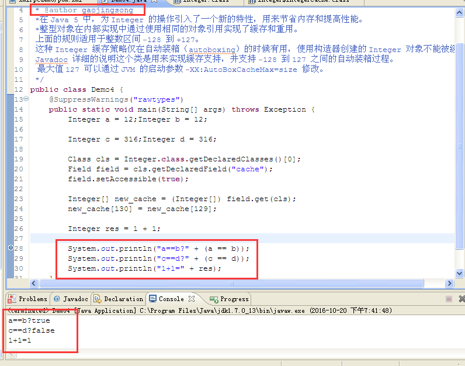The image size is (465, 366).
Task: Click the underlined word autoboxing in comment
Action: 212,50
